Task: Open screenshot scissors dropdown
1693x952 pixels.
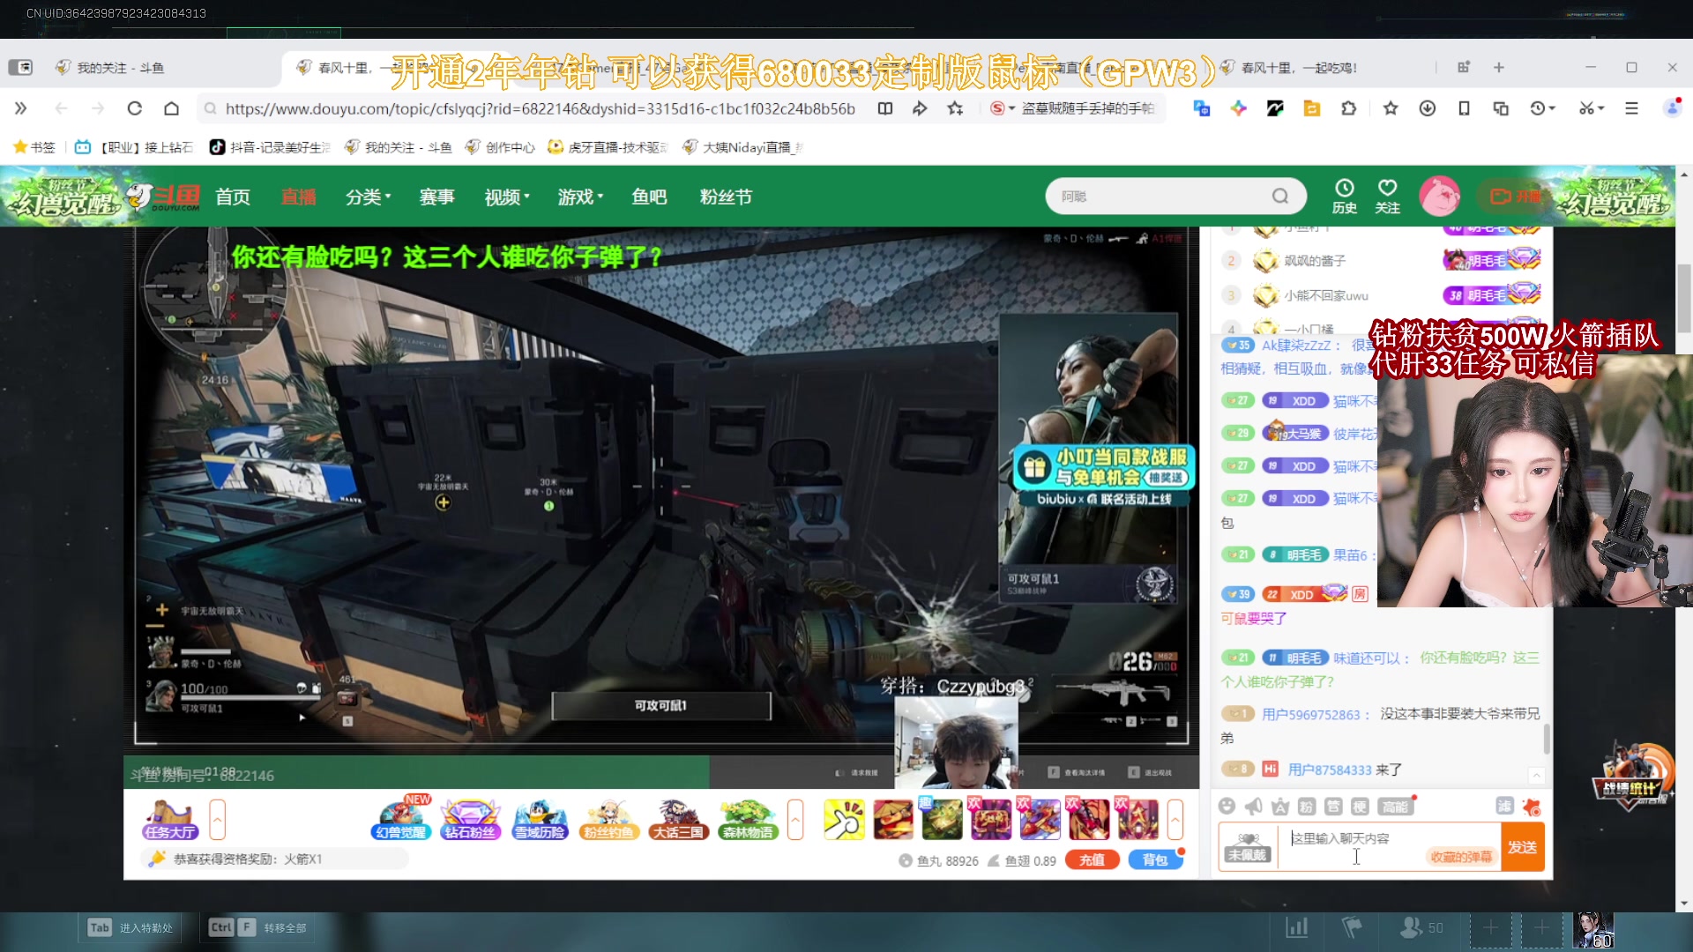Action: coord(1592,108)
